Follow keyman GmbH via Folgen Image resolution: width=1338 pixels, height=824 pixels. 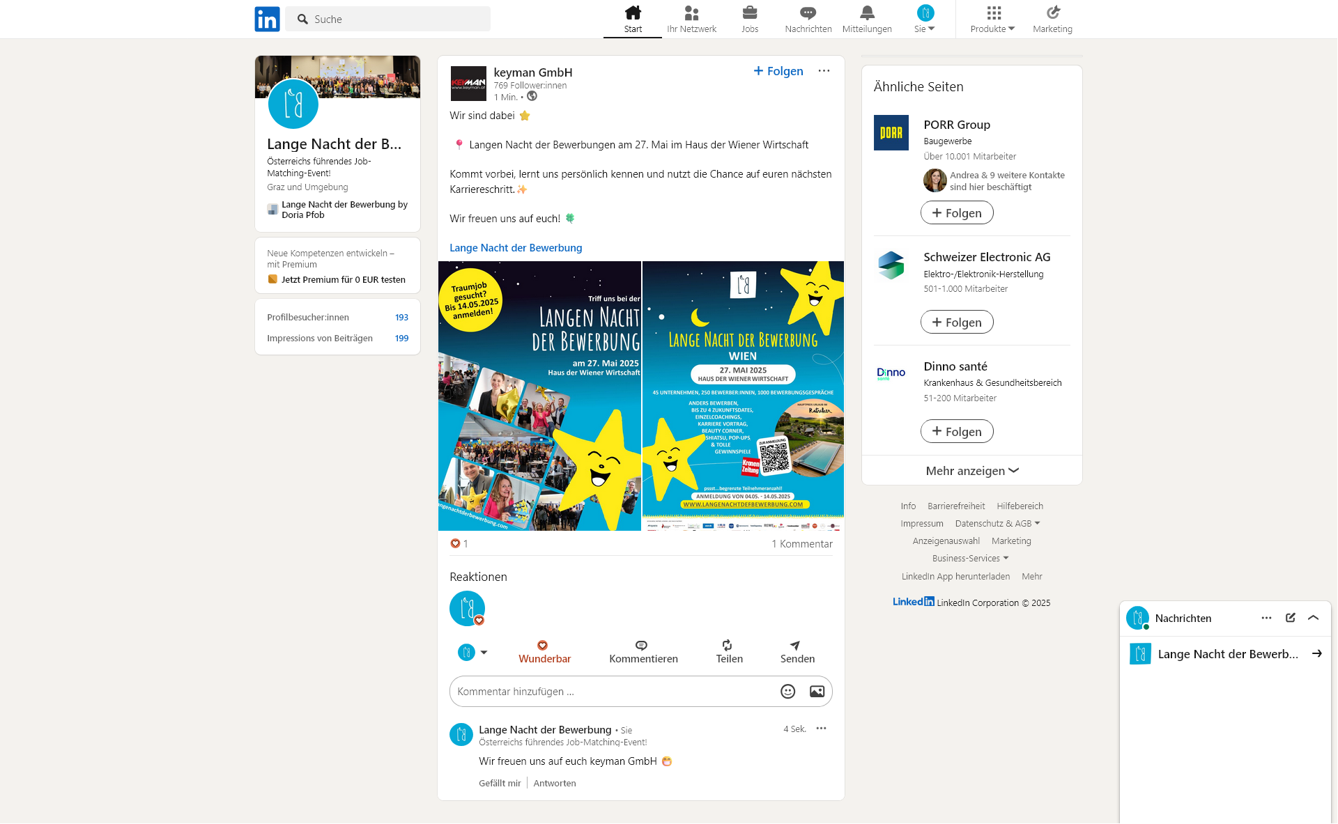coord(778,71)
